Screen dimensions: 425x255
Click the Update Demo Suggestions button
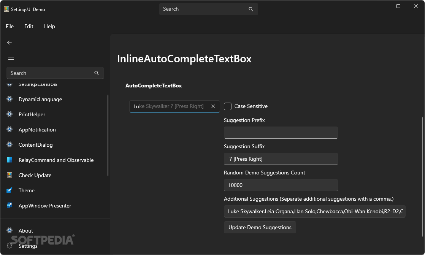[260, 227]
